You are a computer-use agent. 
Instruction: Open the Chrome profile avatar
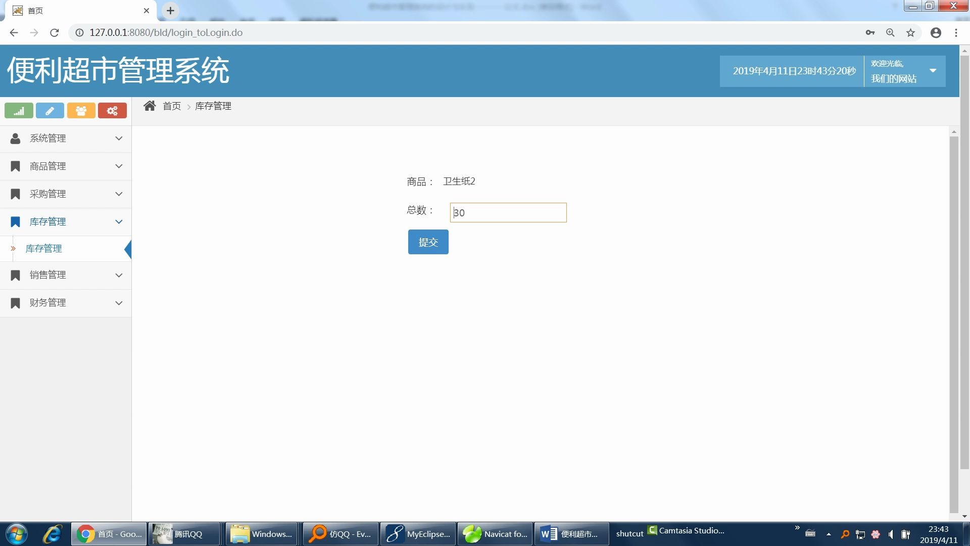936,32
